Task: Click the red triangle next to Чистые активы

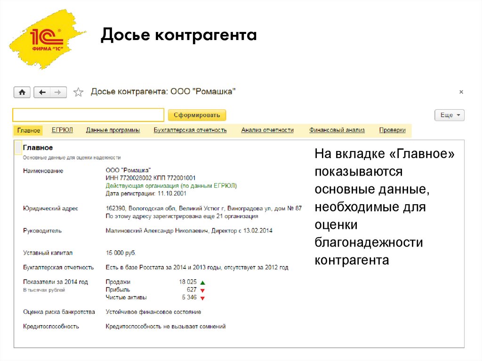Action: coord(202,298)
